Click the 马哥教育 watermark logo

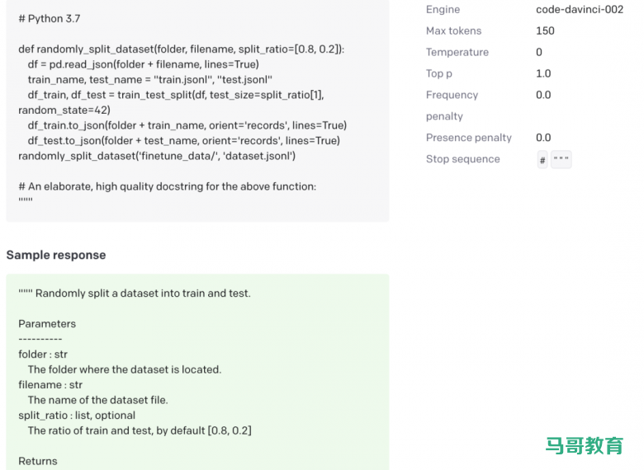pyautogui.click(x=585, y=446)
